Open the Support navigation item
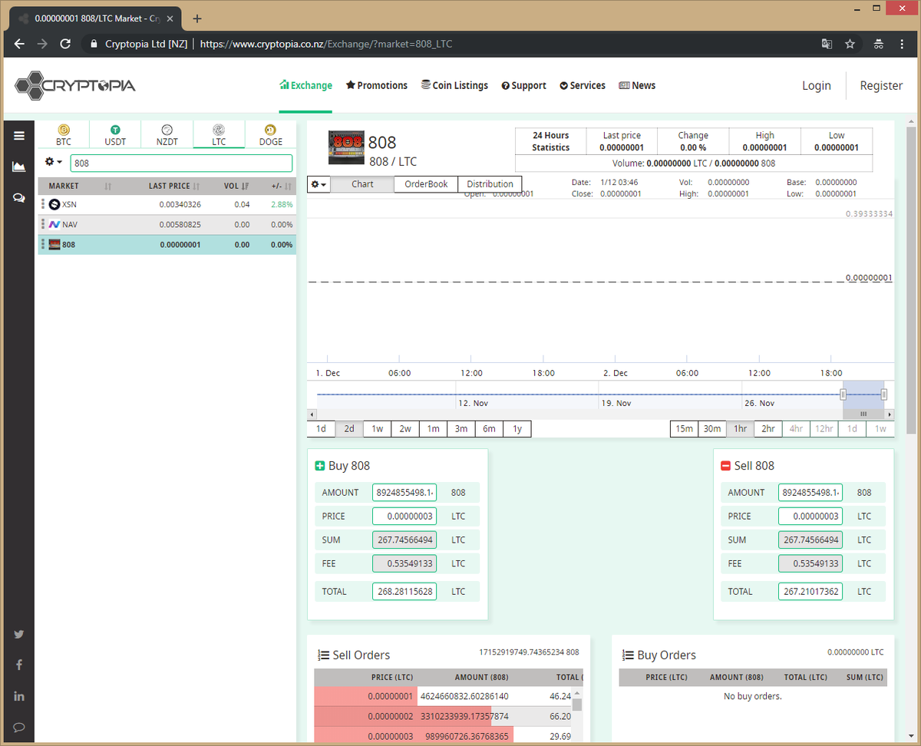 click(x=524, y=85)
